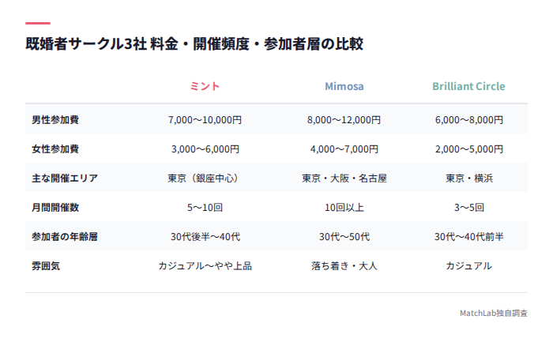
Task: Click the 参加者の年齢層 row label
Action: (x=65, y=237)
